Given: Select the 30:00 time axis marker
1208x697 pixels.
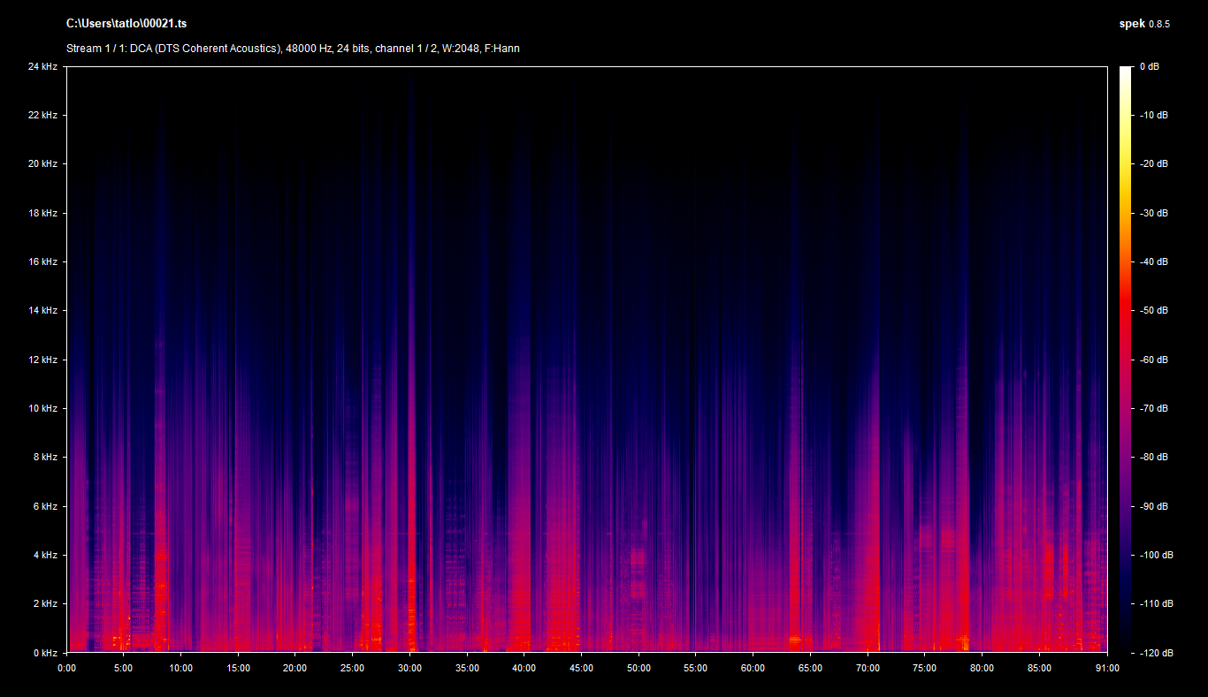Looking at the screenshot, I should click(409, 669).
